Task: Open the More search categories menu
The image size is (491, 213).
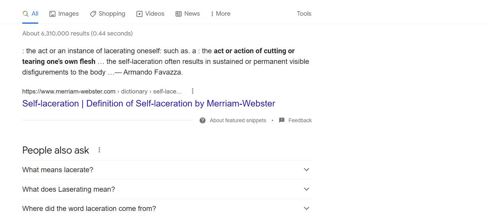Action: coord(221,14)
